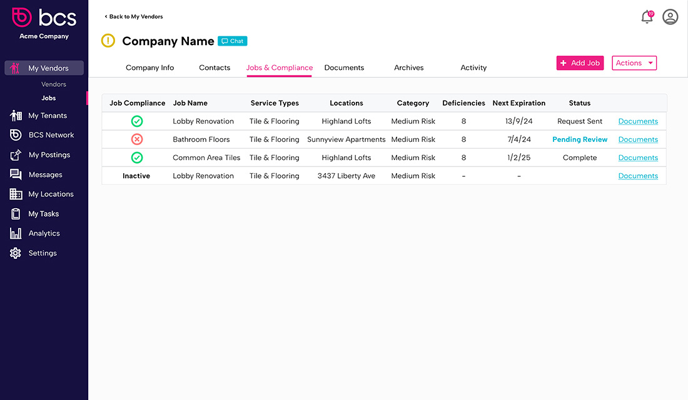The width and height of the screenshot is (688, 400).
Task: Click the My Tasks clipboard icon
Action: pyautogui.click(x=16, y=214)
